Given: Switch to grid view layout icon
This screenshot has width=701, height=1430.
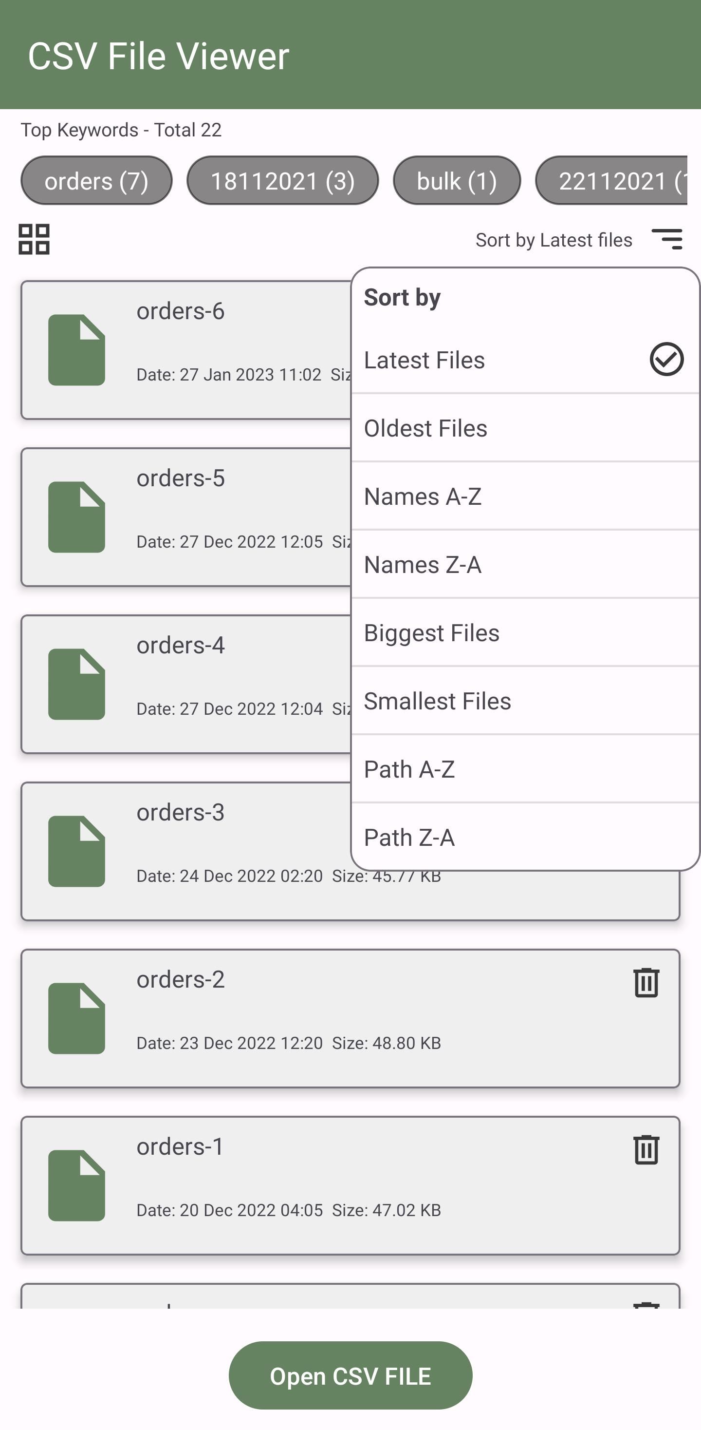Looking at the screenshot, I should 34,239.
